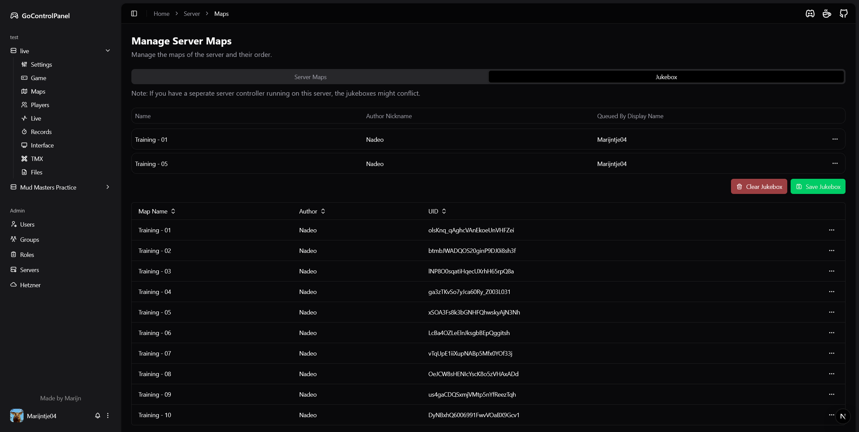Open the TMX sidebar item
This screenshot has width=859, height=432.
pos(37,159)
